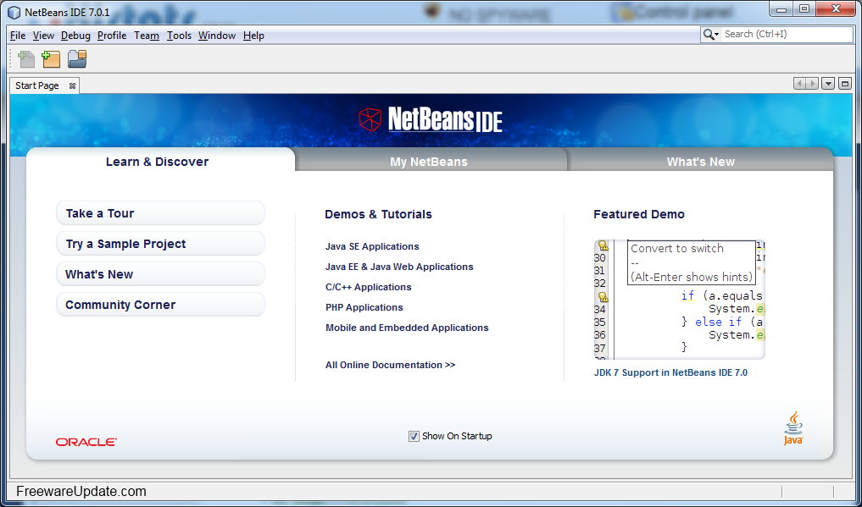Click the Community Corner button
Screen dimensions: 862x507
point(160,305)
